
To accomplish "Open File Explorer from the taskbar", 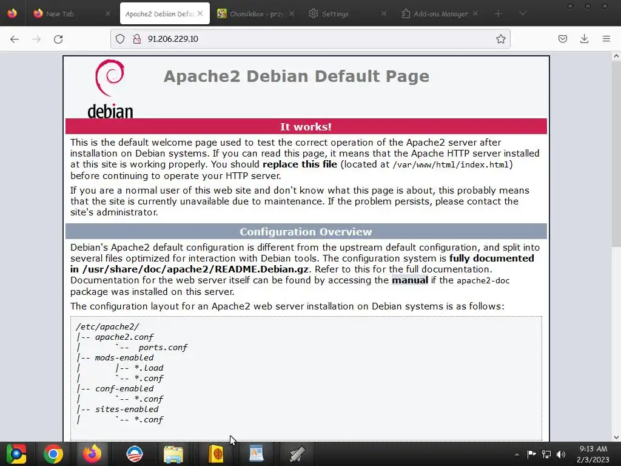I will tap(173, 454).
